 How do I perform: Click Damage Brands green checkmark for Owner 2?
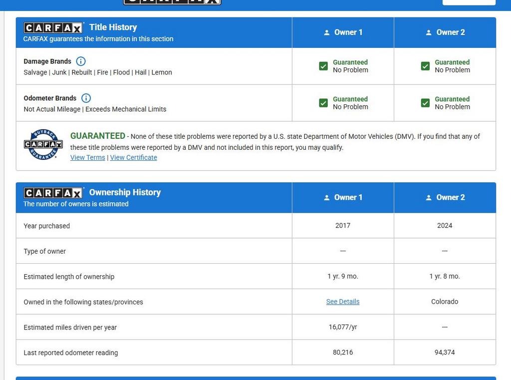(425, 66)
